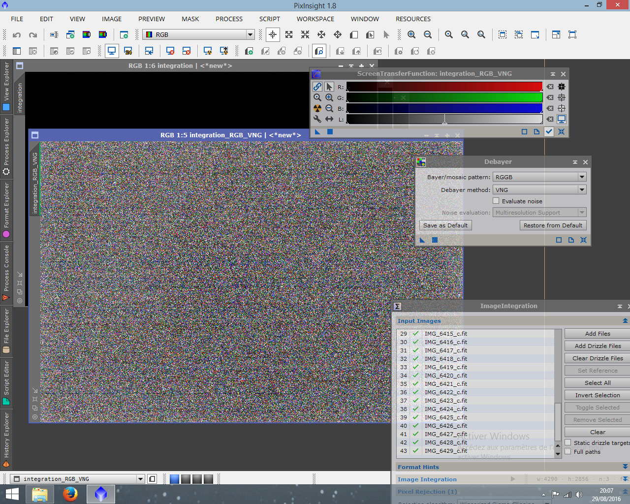
Task: Open the File Explorer side tab
Action: click(x=6, y=331)
